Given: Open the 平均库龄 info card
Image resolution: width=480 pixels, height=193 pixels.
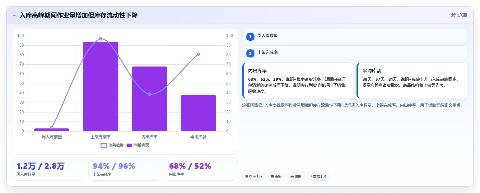Looking at the screenshot, I should (412, 81).
